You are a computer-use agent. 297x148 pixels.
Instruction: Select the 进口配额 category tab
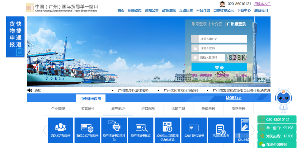[x=148, y=109]
